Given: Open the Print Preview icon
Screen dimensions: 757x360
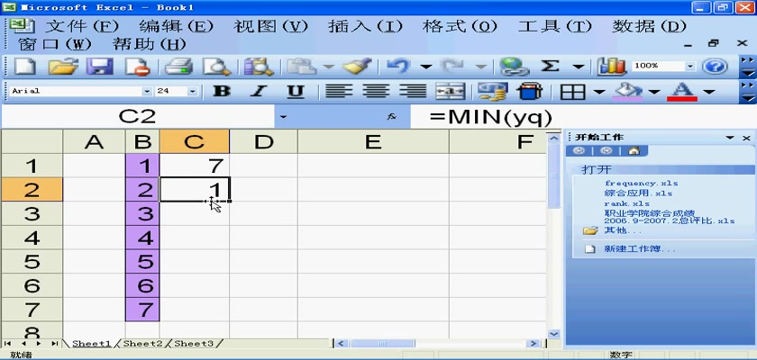Looking at the screenshot, I should (x=216, y=67).
